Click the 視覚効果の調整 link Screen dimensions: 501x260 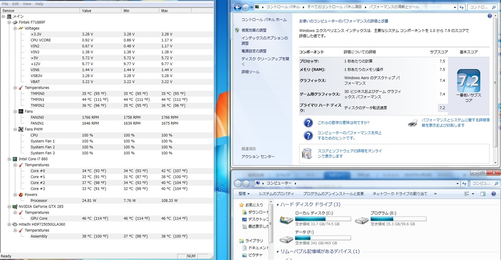pyautogui.click(x=254, y=30)
